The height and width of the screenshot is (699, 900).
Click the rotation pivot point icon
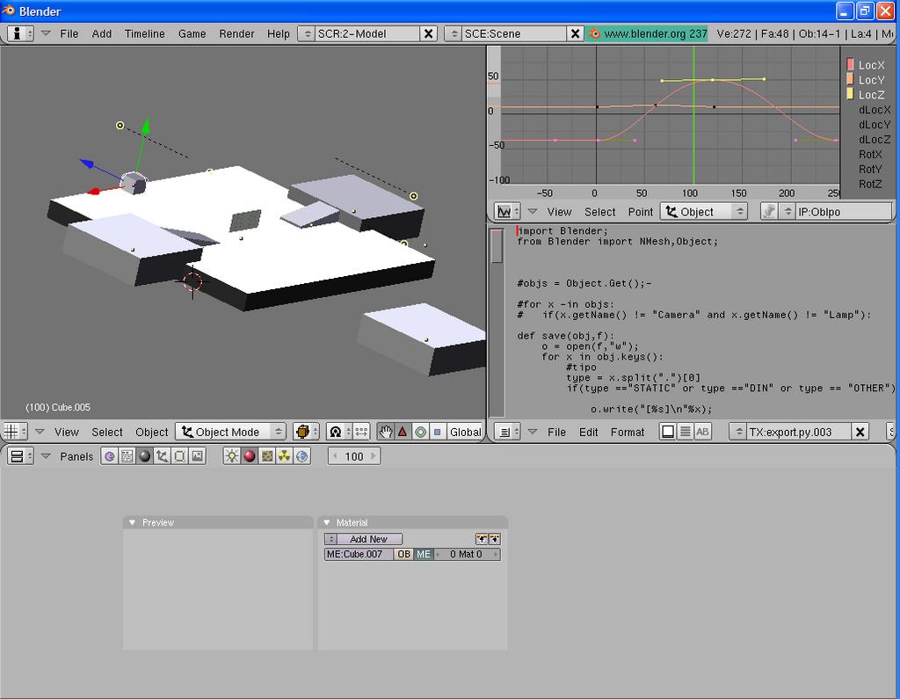pos(338,432)
